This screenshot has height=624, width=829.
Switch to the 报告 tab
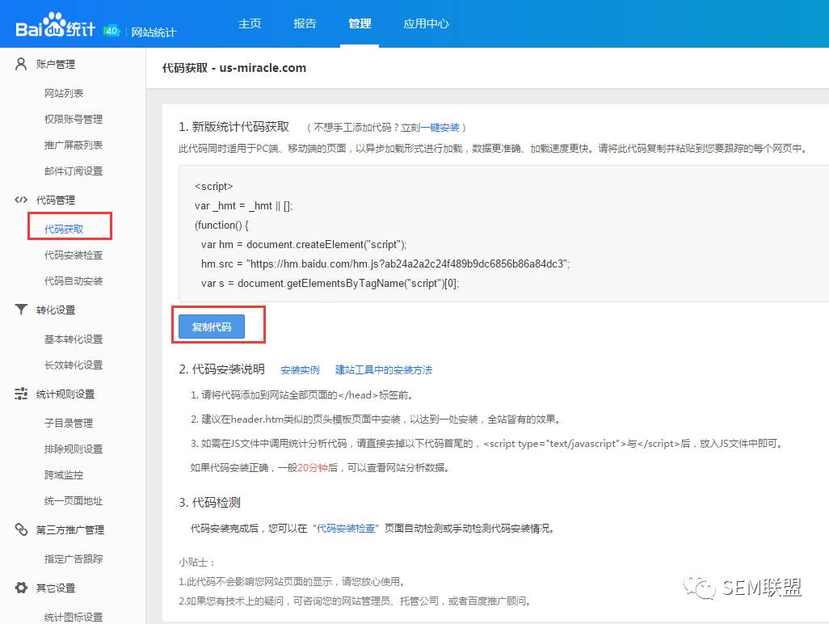[x=305, y=23]
